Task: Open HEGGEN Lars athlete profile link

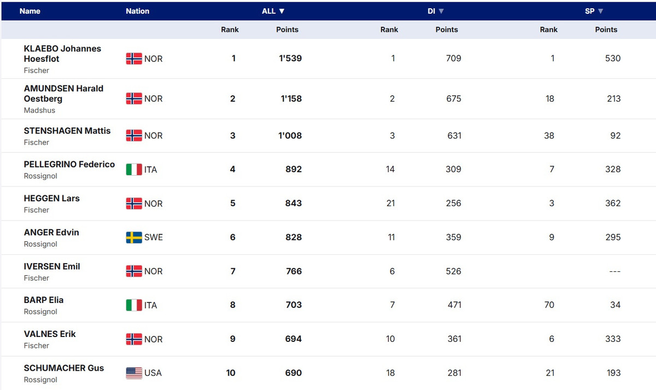Action: 52,198
